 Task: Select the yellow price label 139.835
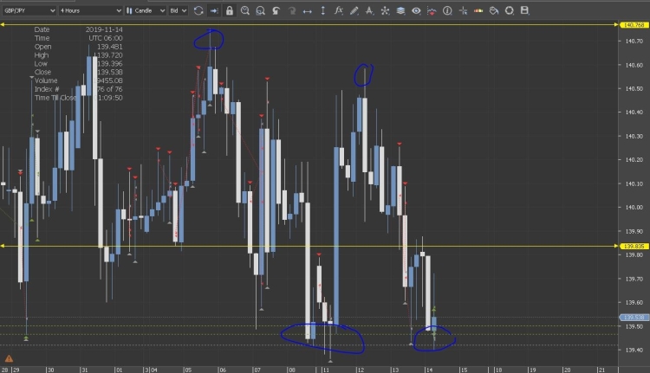pos(634,247)
